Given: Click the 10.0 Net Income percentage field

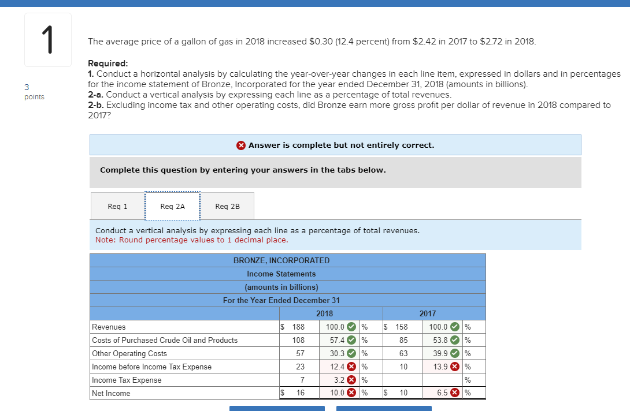Looking at the screenshot, I should click(339, 393).
